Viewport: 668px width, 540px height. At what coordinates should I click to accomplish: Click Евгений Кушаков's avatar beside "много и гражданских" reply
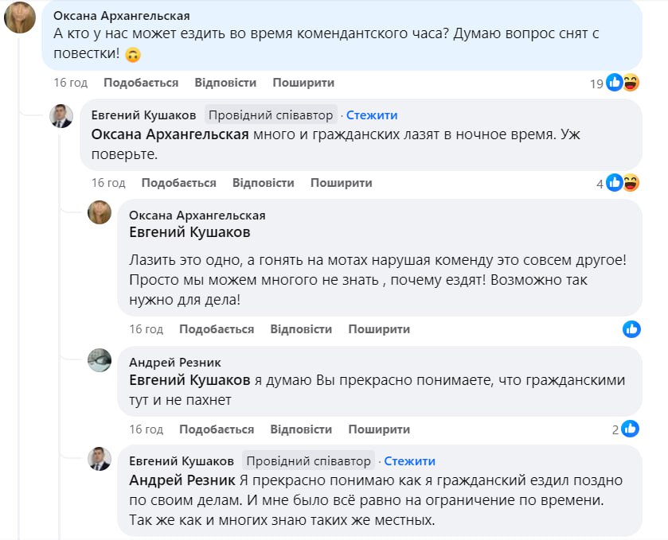point(61,116)
